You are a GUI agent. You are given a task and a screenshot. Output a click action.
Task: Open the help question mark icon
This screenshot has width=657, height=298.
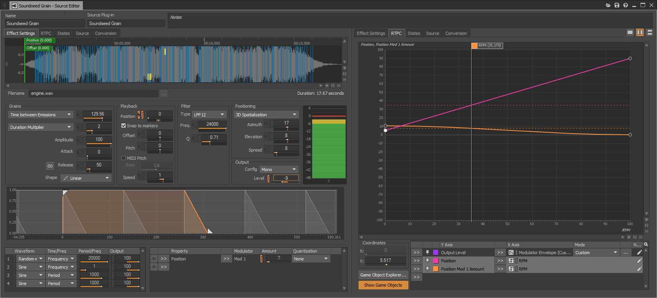tap(626, 5)
